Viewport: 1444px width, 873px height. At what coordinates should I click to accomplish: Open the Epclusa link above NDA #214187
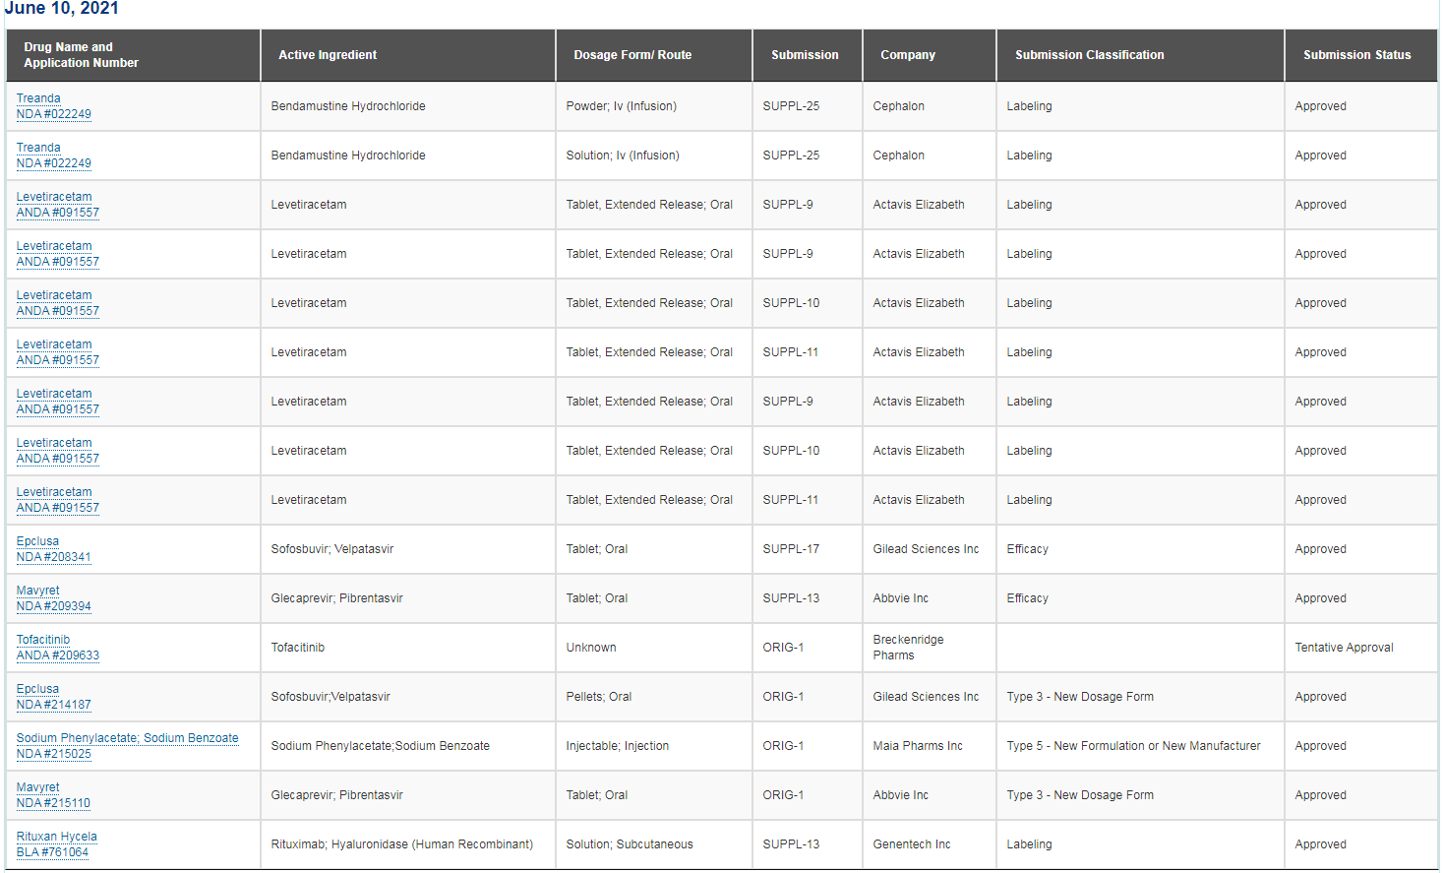point(37,689)
